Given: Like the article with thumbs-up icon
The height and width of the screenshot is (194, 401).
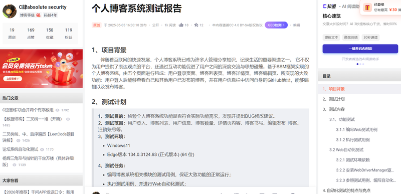Looking at the screenshot, I should tap(181, 25).
